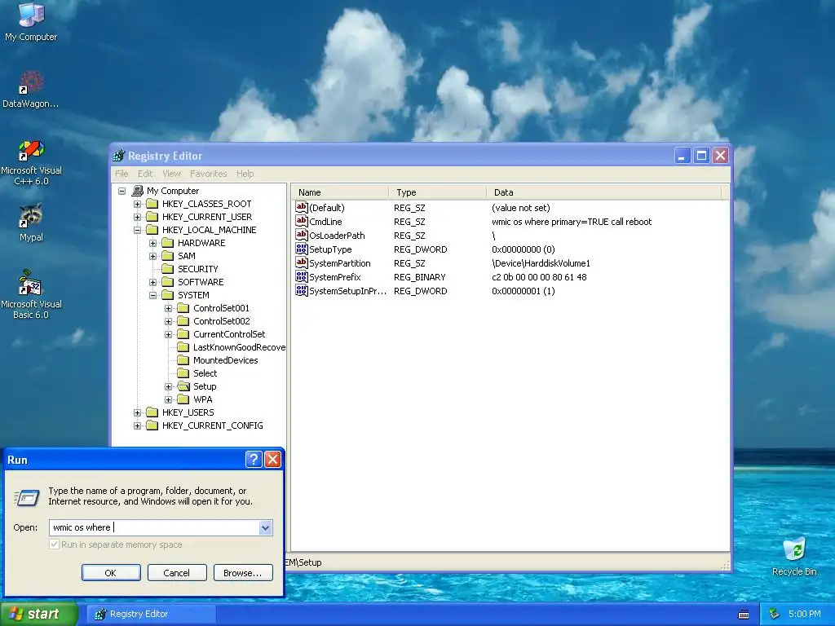Select the open Setup folder icon
The width and height of the screenshot is (835, 626).
tap(183, 386)
